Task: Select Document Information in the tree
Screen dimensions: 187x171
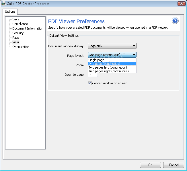Action: tap(28, 28)
